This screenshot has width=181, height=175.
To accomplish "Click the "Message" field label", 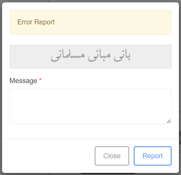I will click(x=23, y=81).
